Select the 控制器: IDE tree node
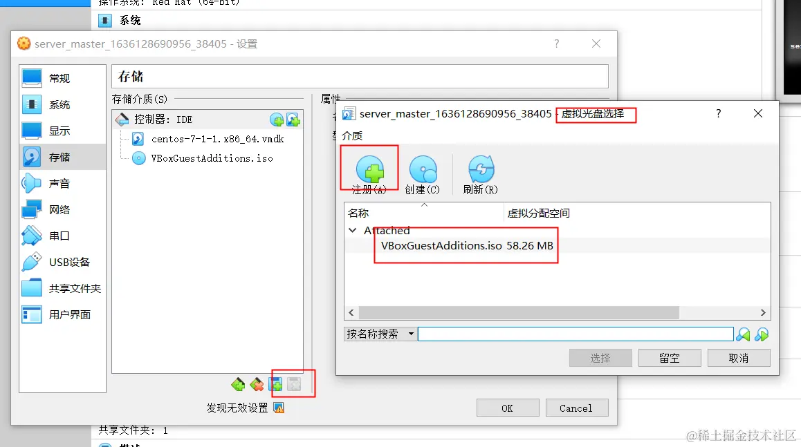Viewport: 801px width, 447px height. click(163, 120)
